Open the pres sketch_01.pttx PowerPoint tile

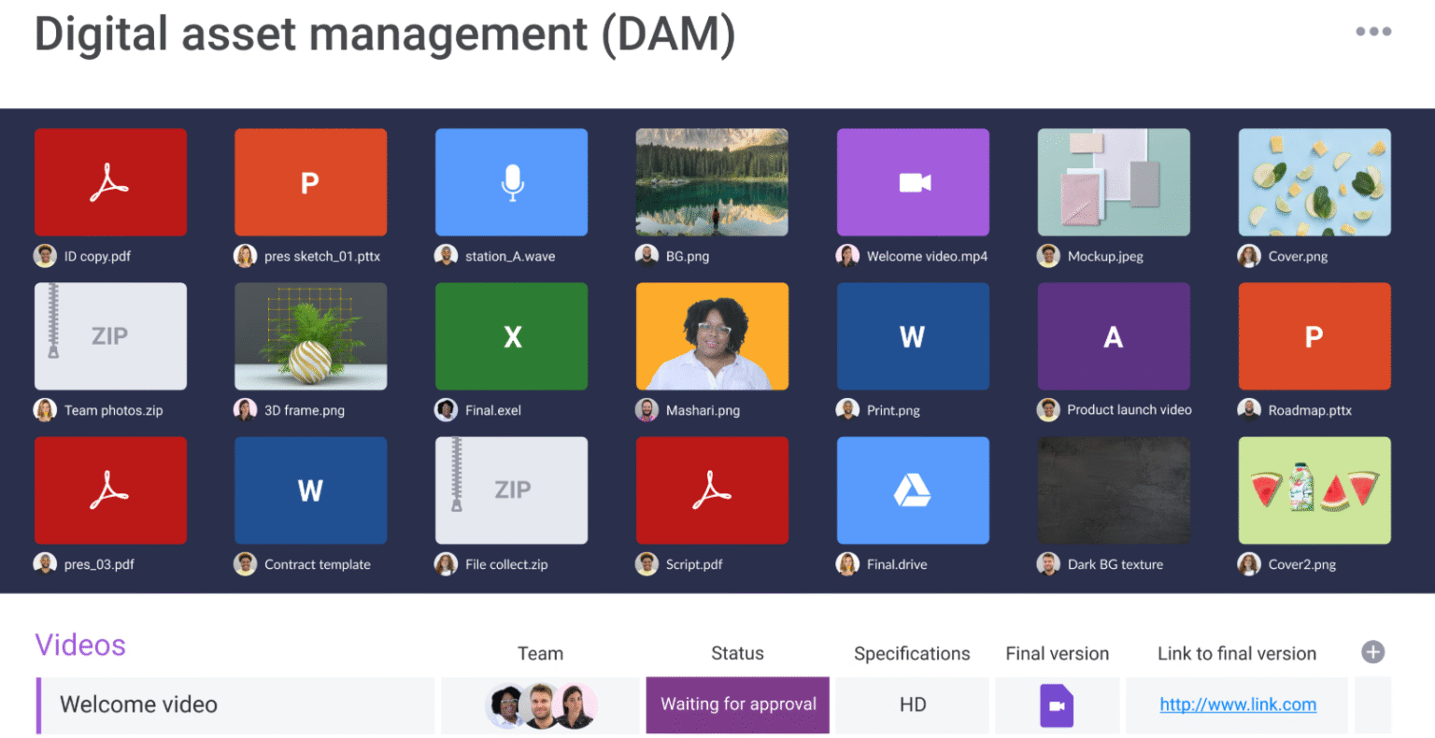coord(310,182)
